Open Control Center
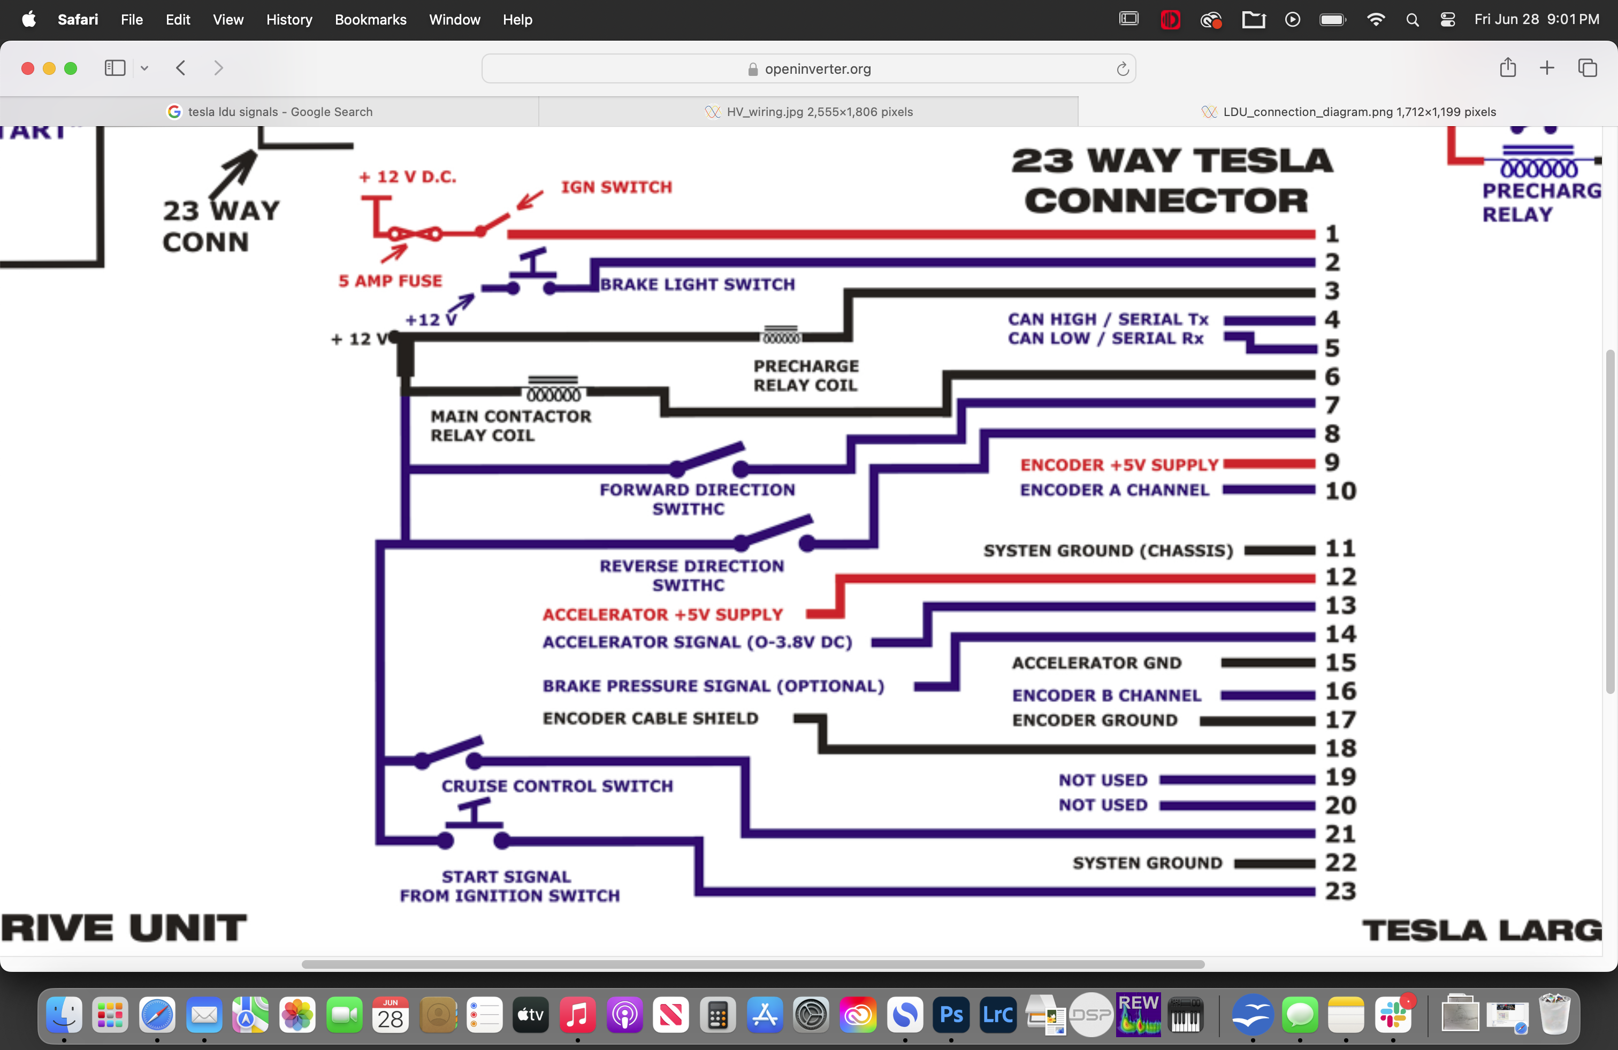 click(1447, 20)
